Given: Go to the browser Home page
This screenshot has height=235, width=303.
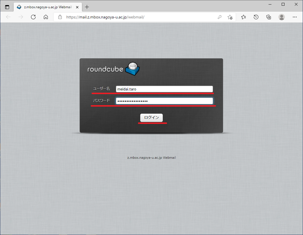Looking at the screenshot, I should tap(46, 17).
